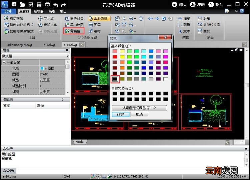The width and height of the screenshot is (250, 180).
Task: Activate the hand pan tool
Action: [141, 18]
